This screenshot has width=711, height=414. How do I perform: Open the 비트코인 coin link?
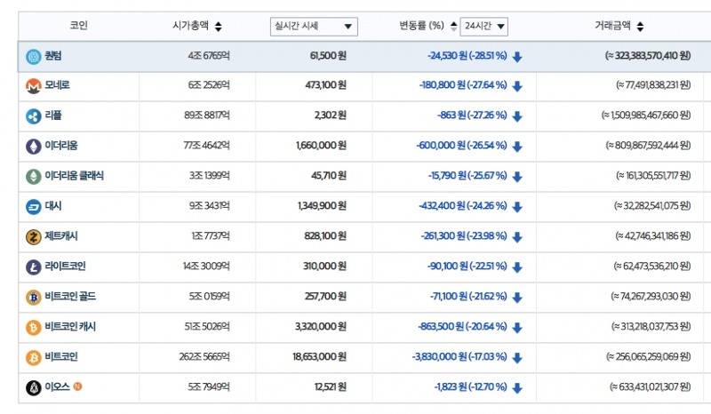pos(61,357)
